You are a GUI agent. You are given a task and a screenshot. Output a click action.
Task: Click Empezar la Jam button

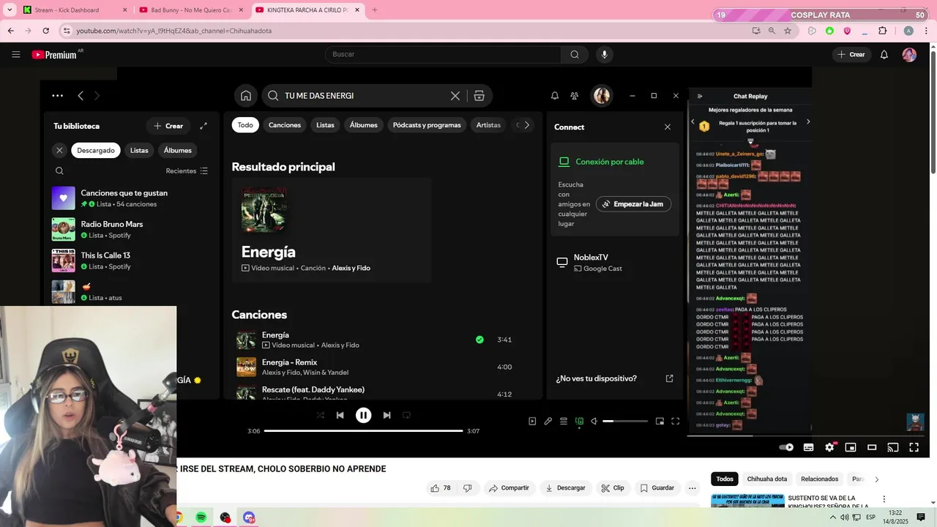pyautogui.click(x=633, y=204)
